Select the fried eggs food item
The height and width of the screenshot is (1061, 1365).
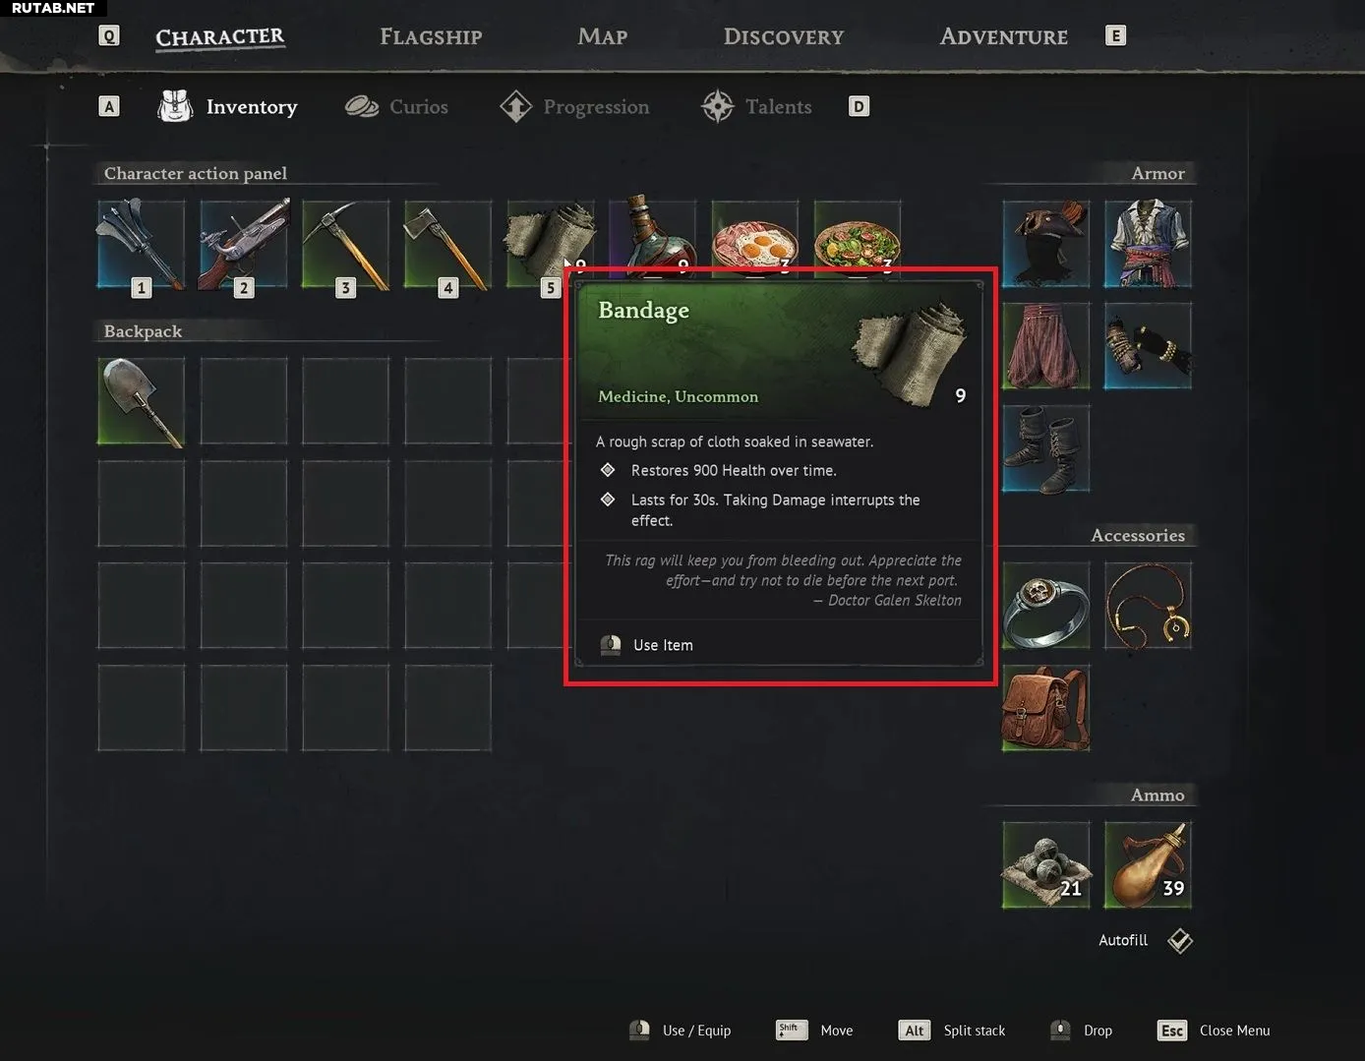(x=755, y=238)
